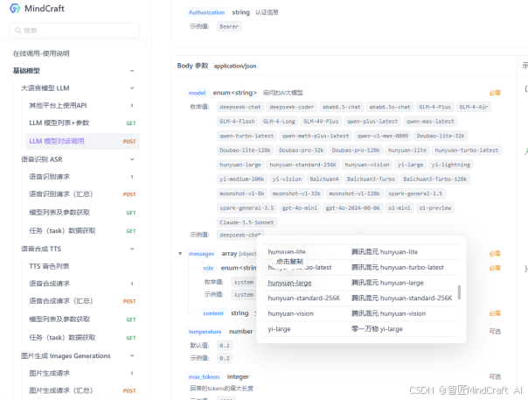
Task: Collapse 图片生成 Images Generations chevron
Action: tap(132, 356)
